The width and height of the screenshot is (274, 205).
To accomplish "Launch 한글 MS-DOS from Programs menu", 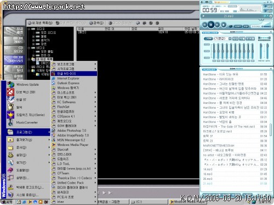I will [74, 74].
